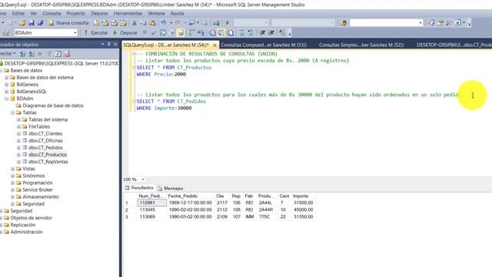Close the SQLQuery5.sql tab
Image resolution: width=492 pixels, height=277 pixels.
[214, 45]
